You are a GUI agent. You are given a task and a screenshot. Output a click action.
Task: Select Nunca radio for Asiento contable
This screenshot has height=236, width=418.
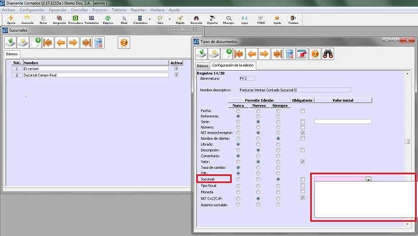pos(238,205)
